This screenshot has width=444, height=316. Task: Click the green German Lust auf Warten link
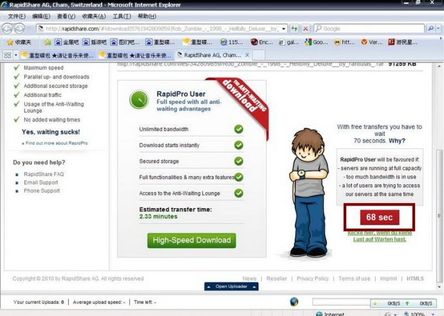(380, 236)
